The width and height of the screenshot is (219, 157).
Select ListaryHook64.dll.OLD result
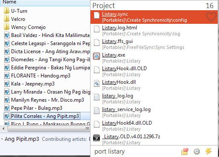154,126
